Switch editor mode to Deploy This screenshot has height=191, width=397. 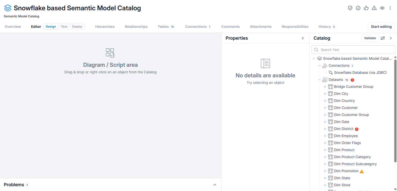pyautogui.click(x=77, y=27)
